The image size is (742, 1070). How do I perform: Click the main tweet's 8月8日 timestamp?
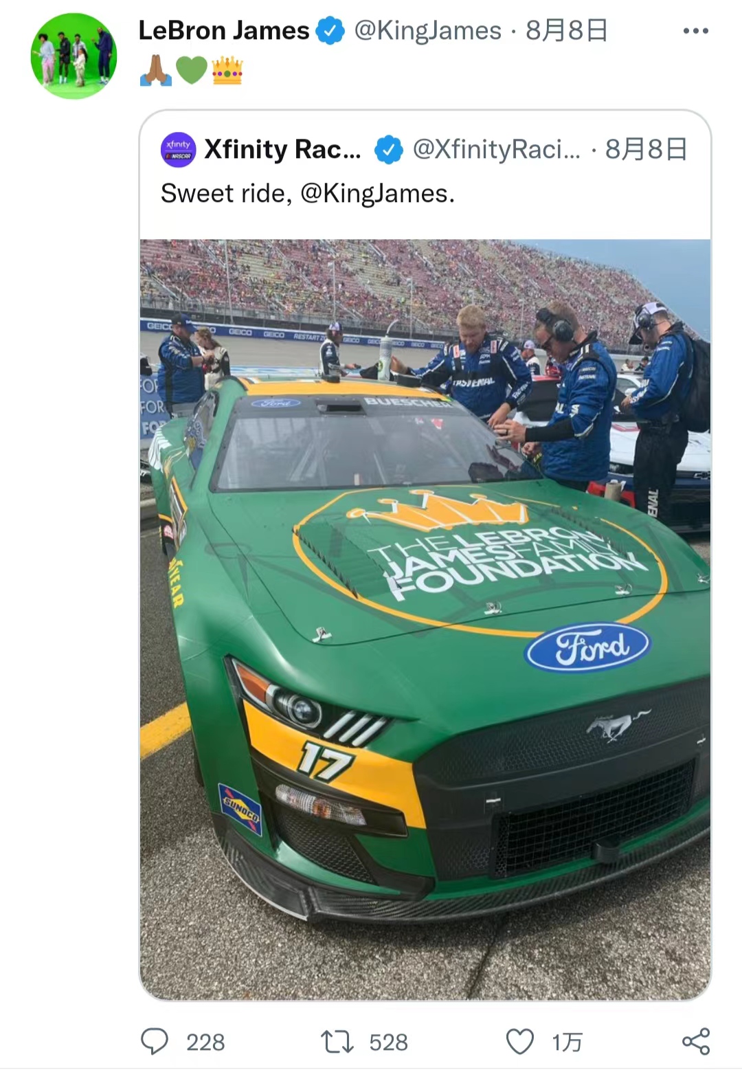pos(567,31)
